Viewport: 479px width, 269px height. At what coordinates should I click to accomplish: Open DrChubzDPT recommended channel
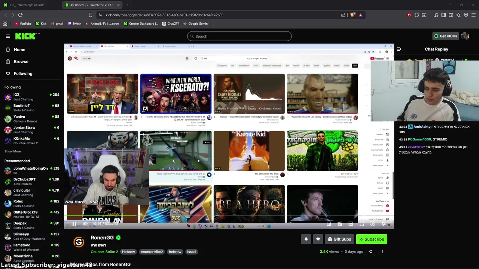point(32,182)
